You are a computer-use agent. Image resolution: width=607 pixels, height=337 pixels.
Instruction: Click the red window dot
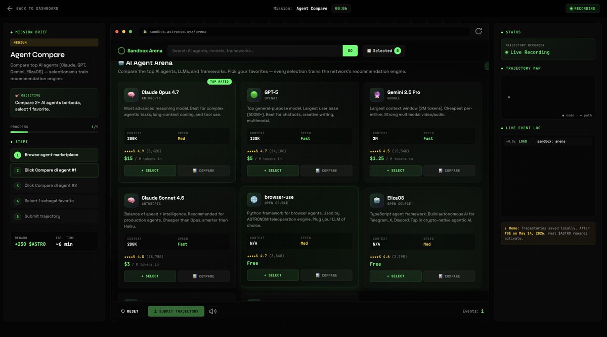pos(117,31)
